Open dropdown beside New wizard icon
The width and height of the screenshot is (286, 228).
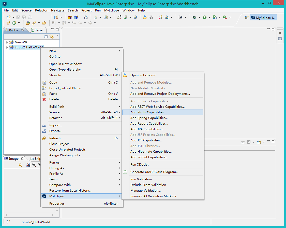[13, 17]
